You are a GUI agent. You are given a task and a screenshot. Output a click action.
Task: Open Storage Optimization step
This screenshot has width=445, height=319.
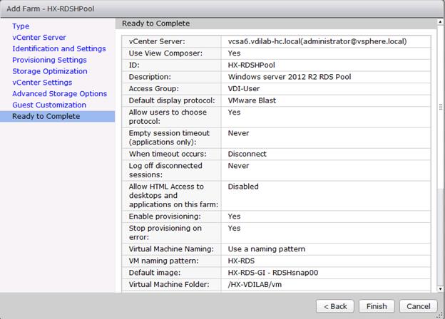point(50,71)
